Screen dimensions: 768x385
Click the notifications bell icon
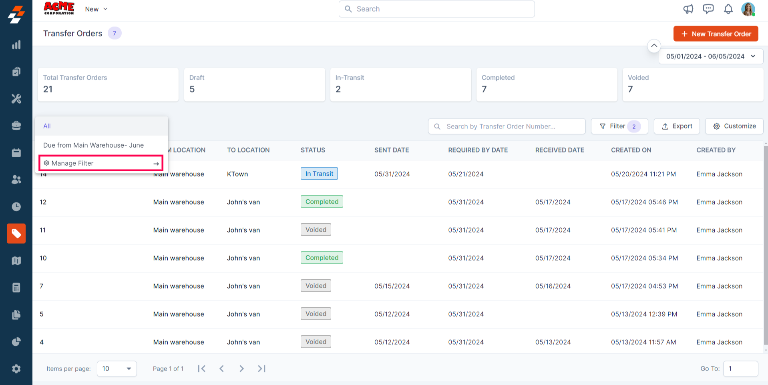point(728,9)
